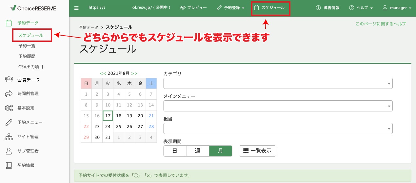Viewport: 416px width, 183px height.
Task: Select 週 display period
Action: pos(198,151)
